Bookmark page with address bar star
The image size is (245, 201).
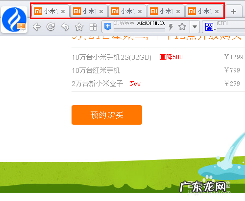[x=182, y=26]
